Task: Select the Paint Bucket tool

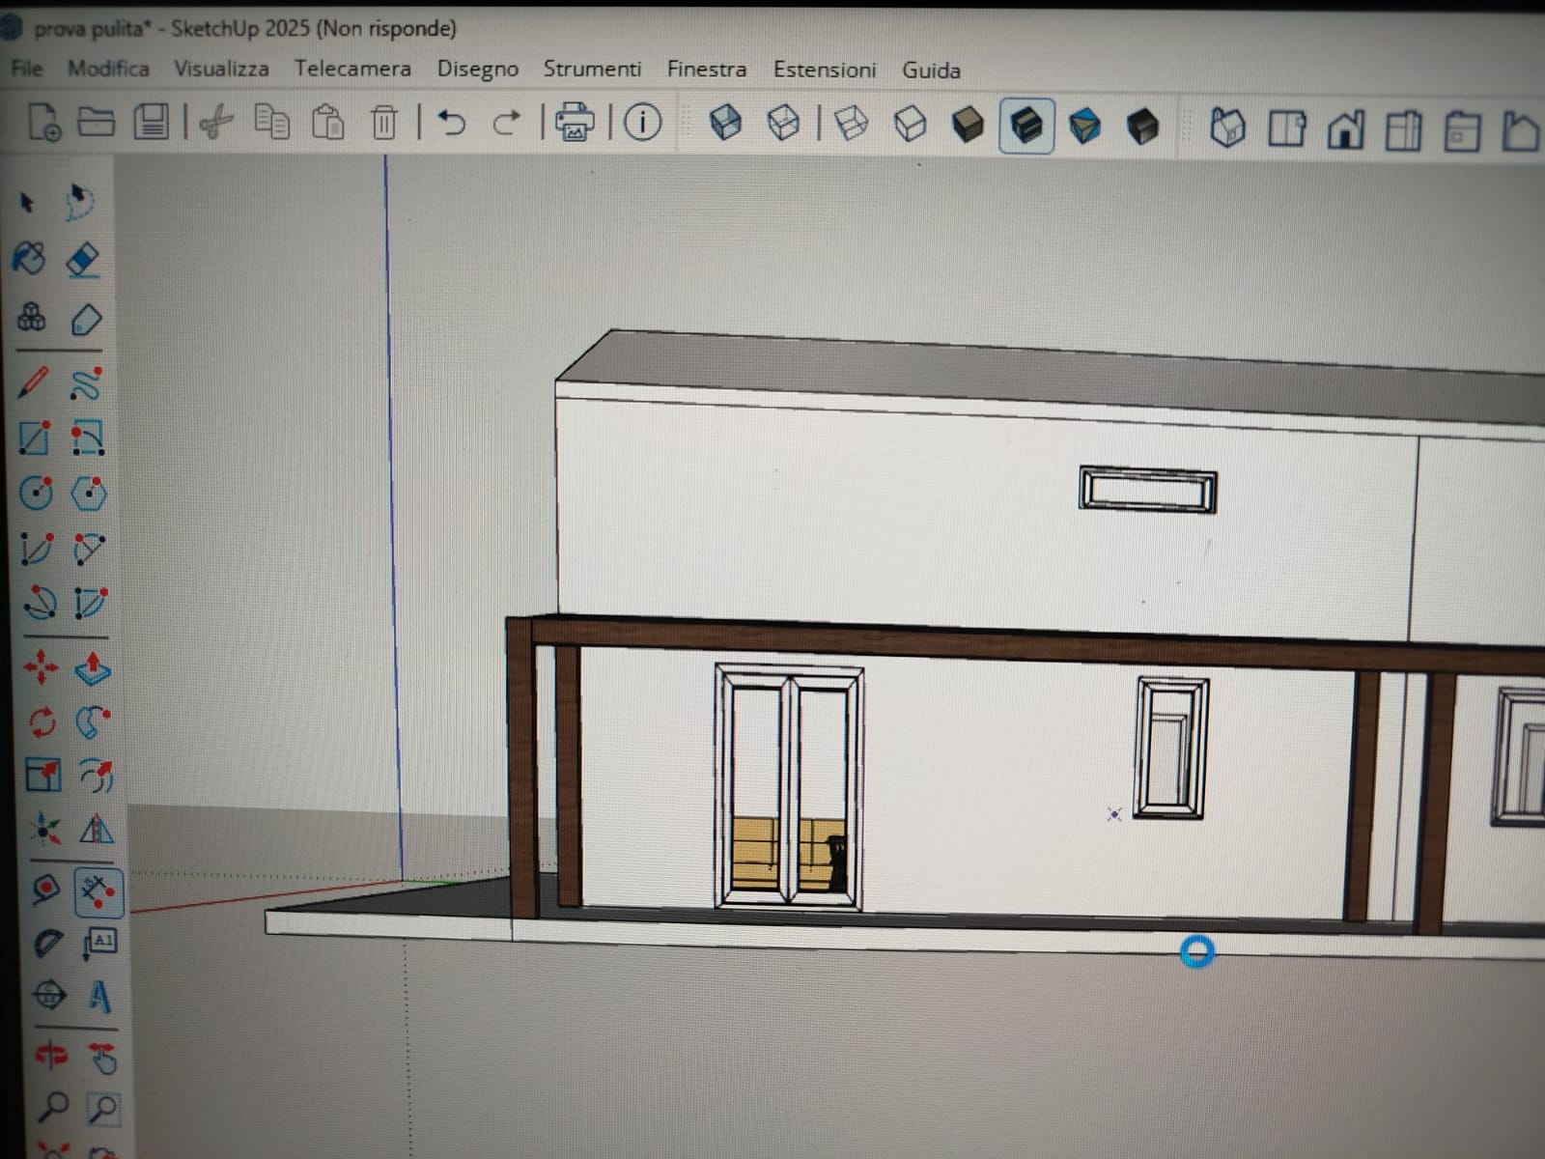Action: coord(29,259)
